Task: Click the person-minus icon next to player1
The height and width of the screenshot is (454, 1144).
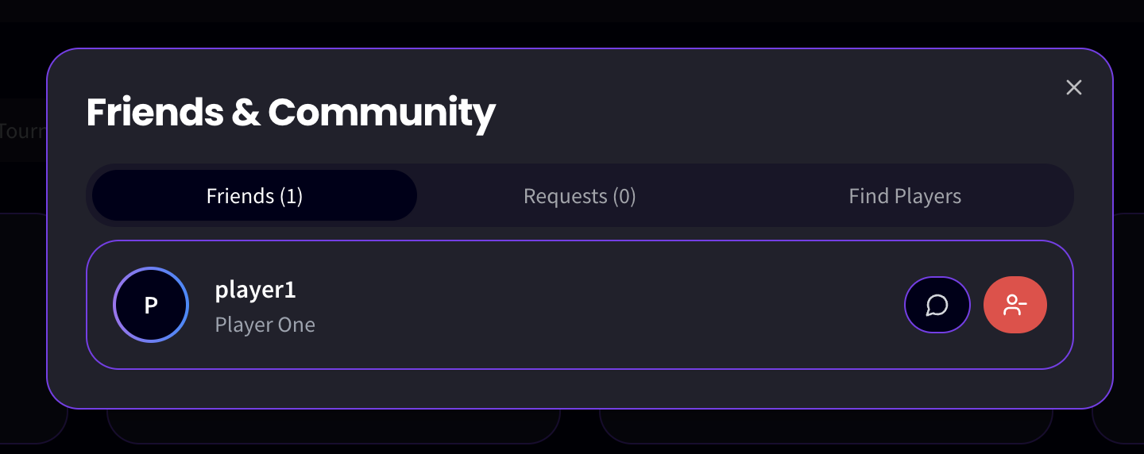Action: (1015, 305)
